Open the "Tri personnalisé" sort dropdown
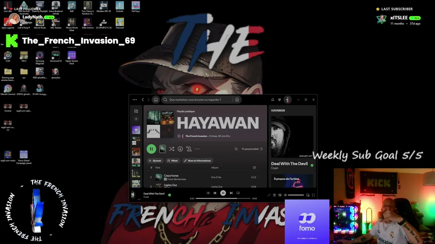Viewport: 435px width, 244px height. click(252, 149)
